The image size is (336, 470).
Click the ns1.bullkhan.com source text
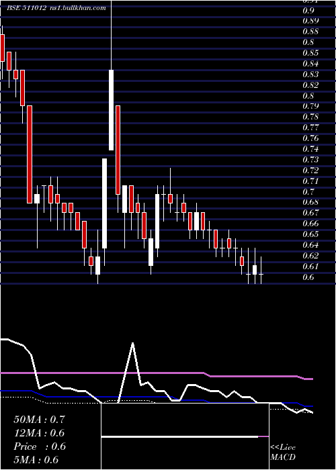[77, 8]
